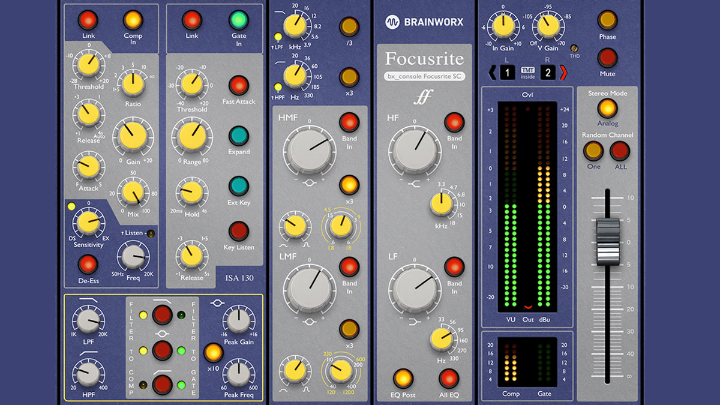Select the next channel red arrow beside R 2
The height and width of the screenshot is (405, 720).
[563, 73]
